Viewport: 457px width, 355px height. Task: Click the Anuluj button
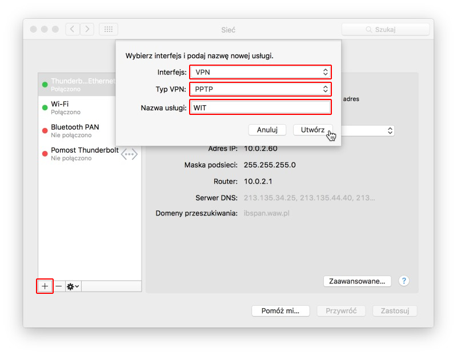tap(267, 130)
